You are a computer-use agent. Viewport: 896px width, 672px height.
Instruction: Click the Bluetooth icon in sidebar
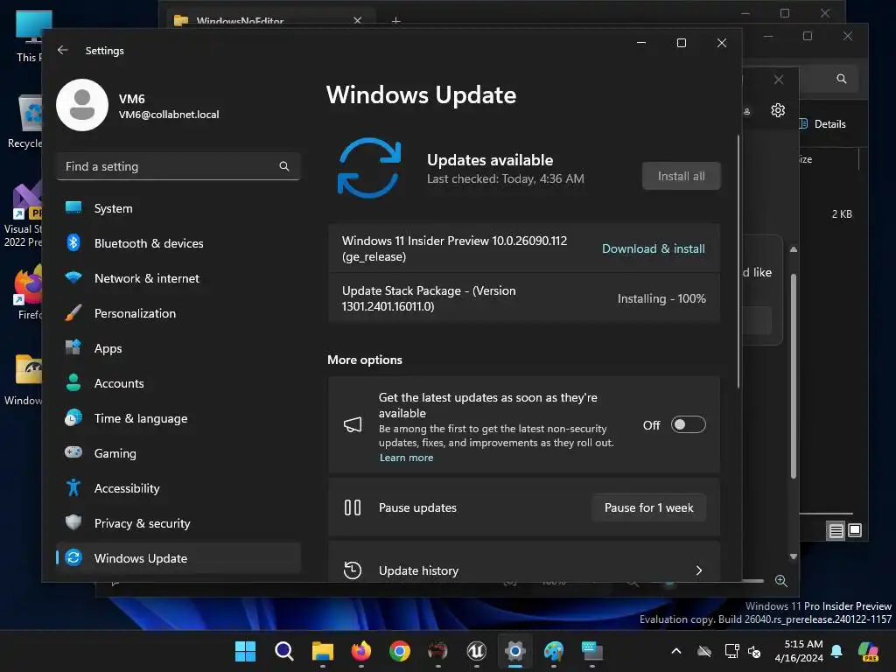pos(73,243)
